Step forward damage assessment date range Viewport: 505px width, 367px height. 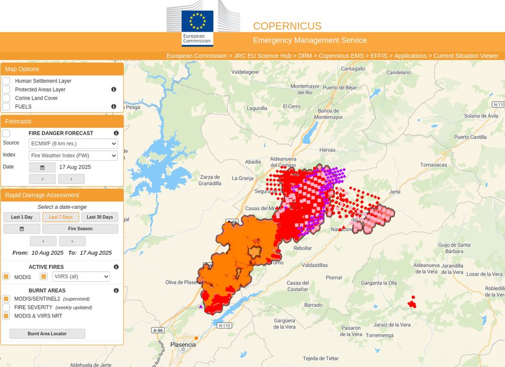(72, 241)
